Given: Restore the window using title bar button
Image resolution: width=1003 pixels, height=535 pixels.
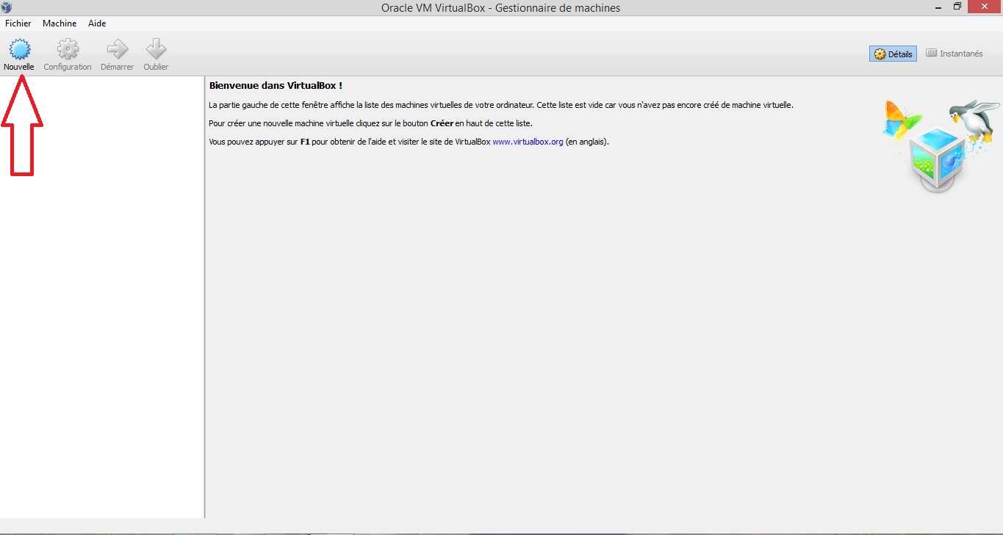Looking at the screenshot, I should click(x=957, y=7).
